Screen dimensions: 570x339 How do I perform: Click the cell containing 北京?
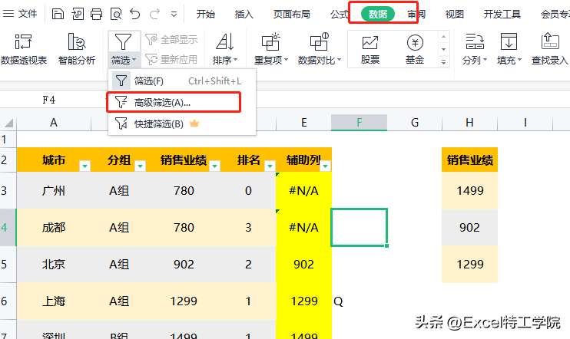54,265
